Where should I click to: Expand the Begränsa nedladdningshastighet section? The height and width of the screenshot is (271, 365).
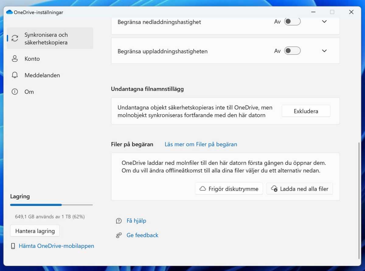(324, 21)
